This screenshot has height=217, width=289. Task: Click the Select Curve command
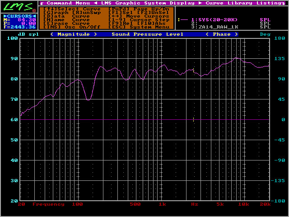pos(72,9)
